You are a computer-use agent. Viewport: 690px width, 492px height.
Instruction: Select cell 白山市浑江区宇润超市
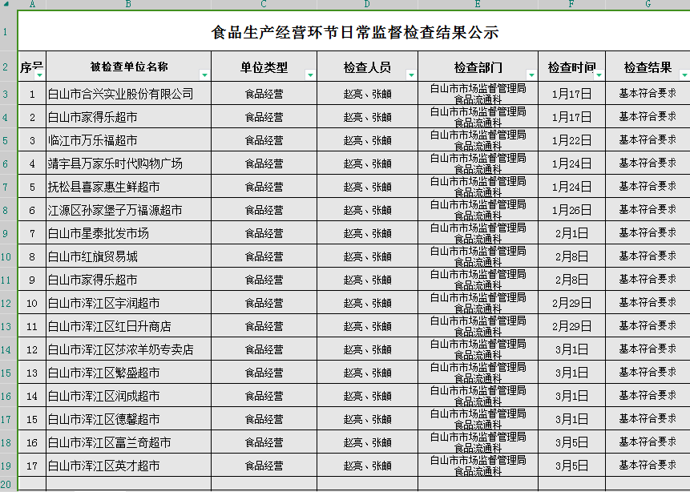[x=128, y=303]
